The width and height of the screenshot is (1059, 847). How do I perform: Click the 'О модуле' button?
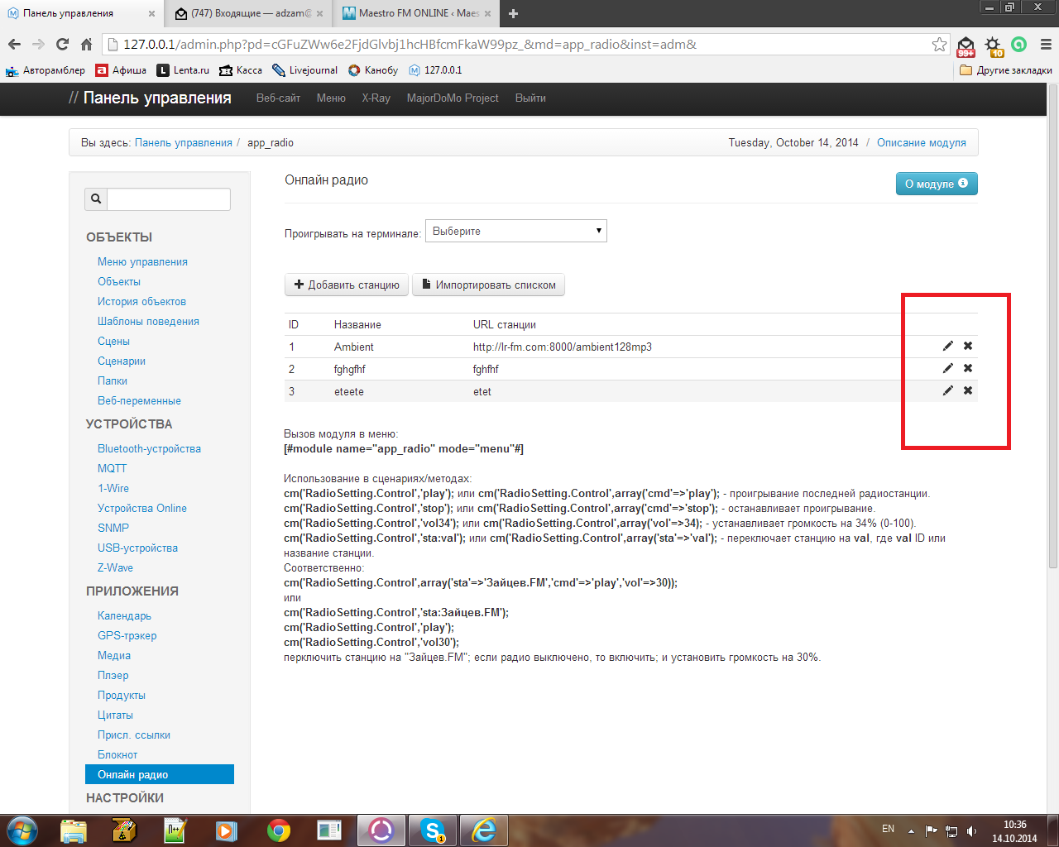[937, 184]
